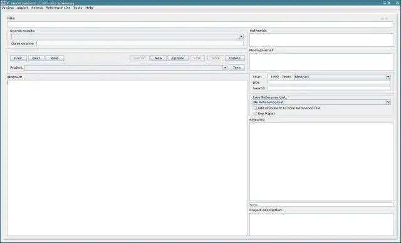Click inside the Remarks text area
The width and height of the screenshot is (401, 243).
(x=321, y=162)
